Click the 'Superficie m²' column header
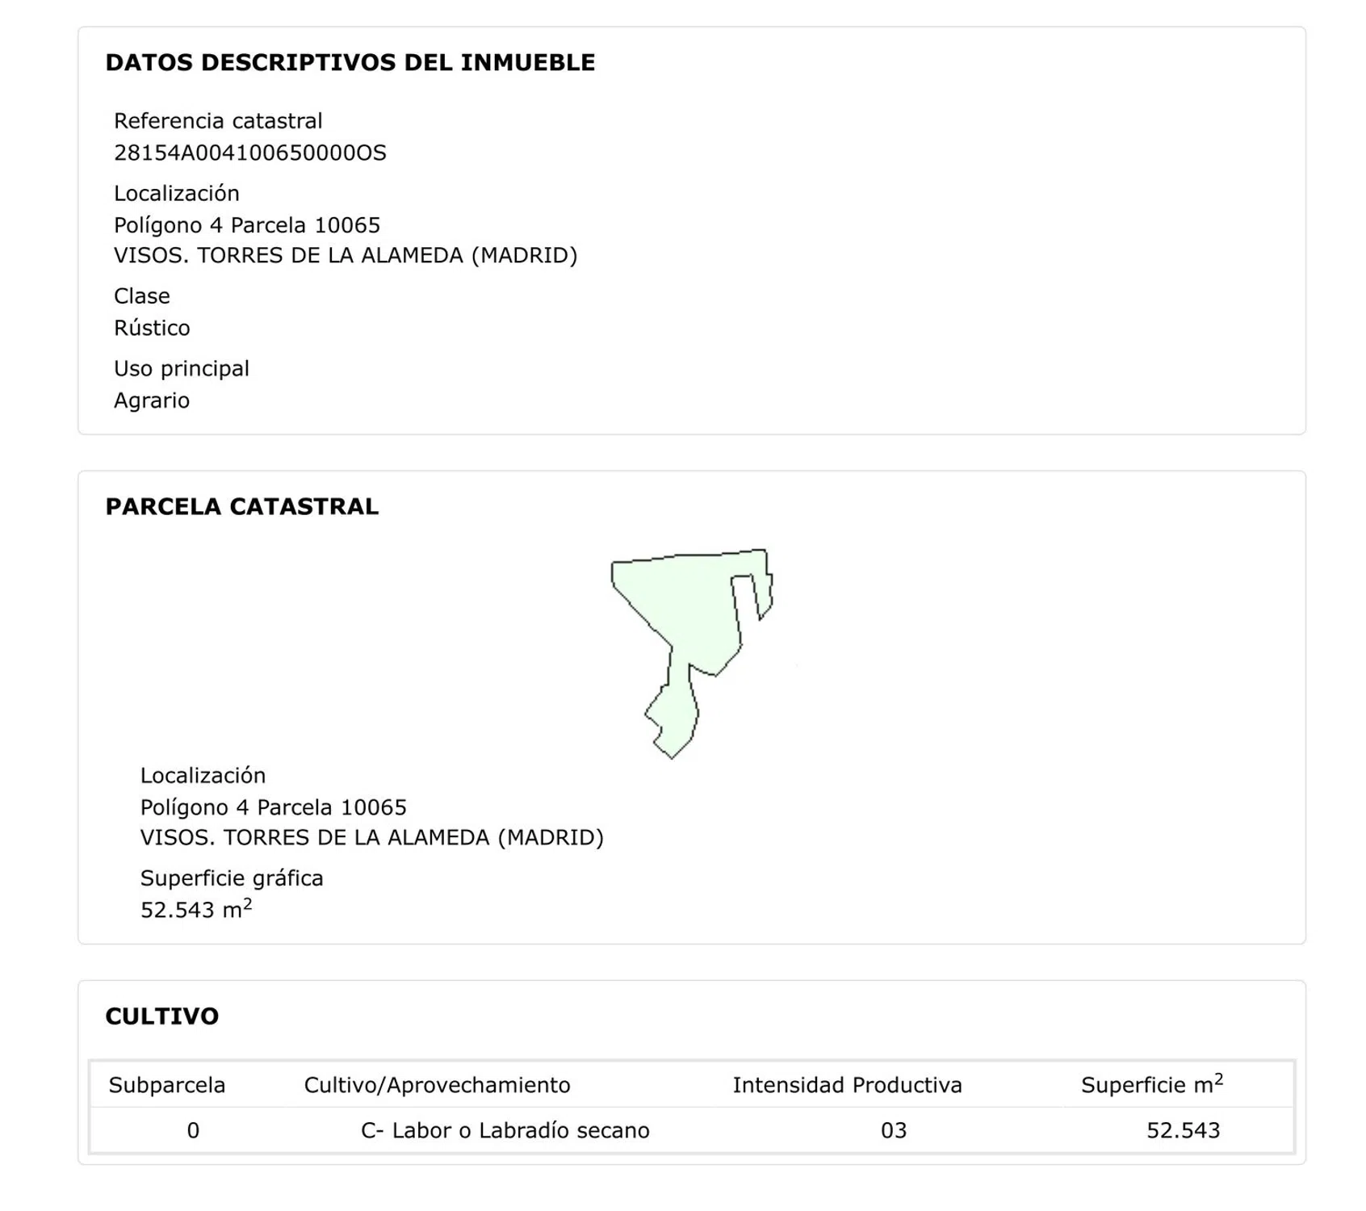The image size is (1366, 1211). pos(1151,1085)
